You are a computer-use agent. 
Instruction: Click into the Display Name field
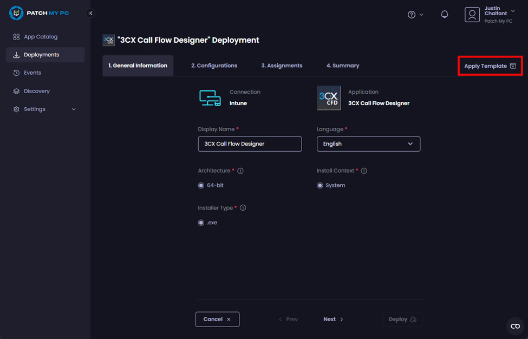pos(250,144)
